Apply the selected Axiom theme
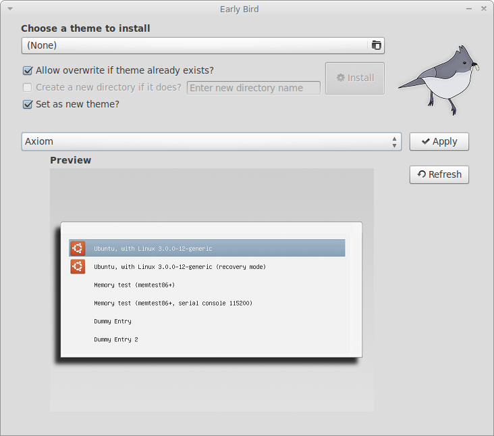The height and width of the screenshot is (436, 494). 439,142
